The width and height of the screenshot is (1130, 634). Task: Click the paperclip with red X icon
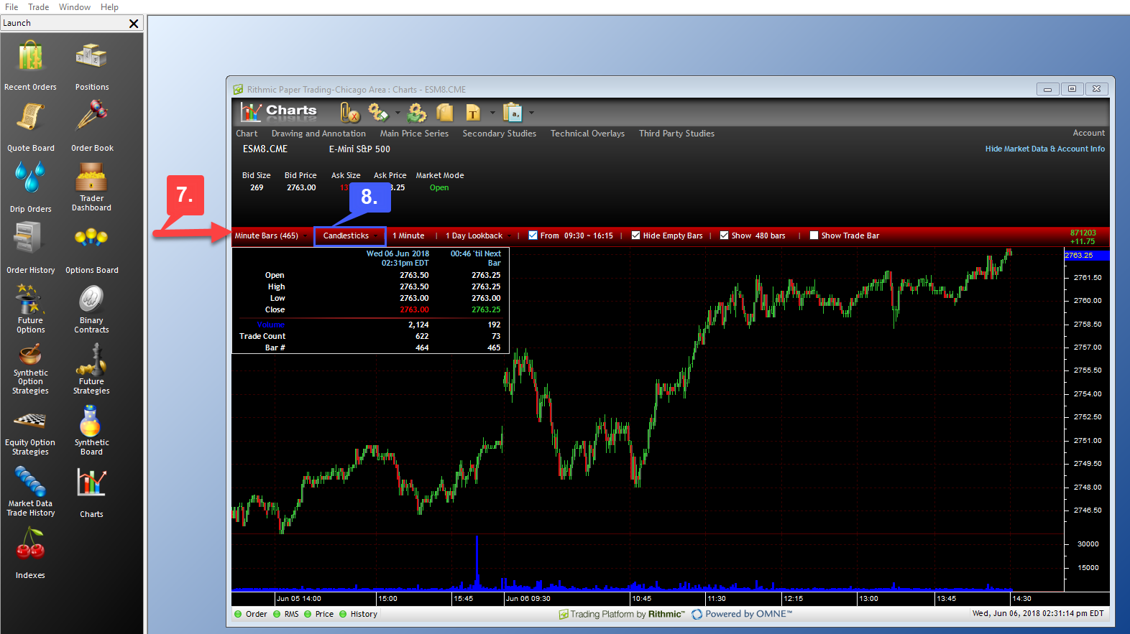[349, 113]
